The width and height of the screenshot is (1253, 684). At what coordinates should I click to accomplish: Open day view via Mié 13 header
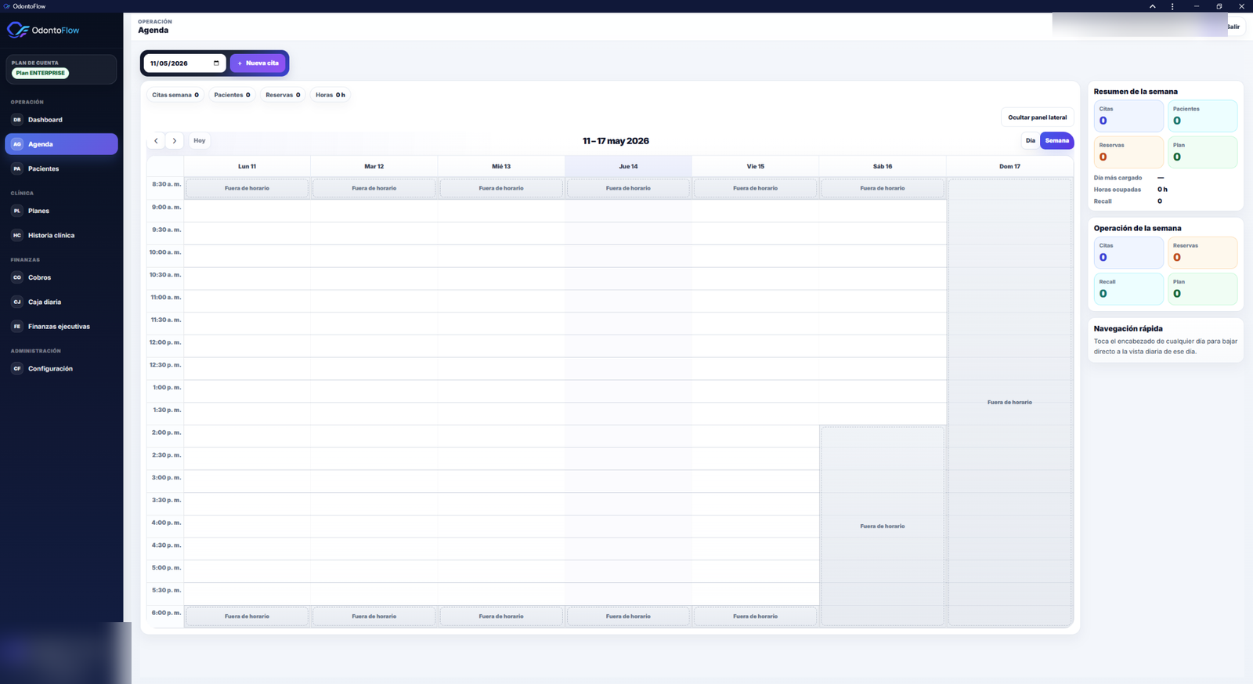coord(501,166)
